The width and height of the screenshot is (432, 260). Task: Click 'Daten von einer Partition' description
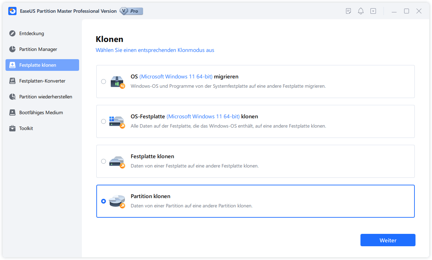tap(192, 206)
